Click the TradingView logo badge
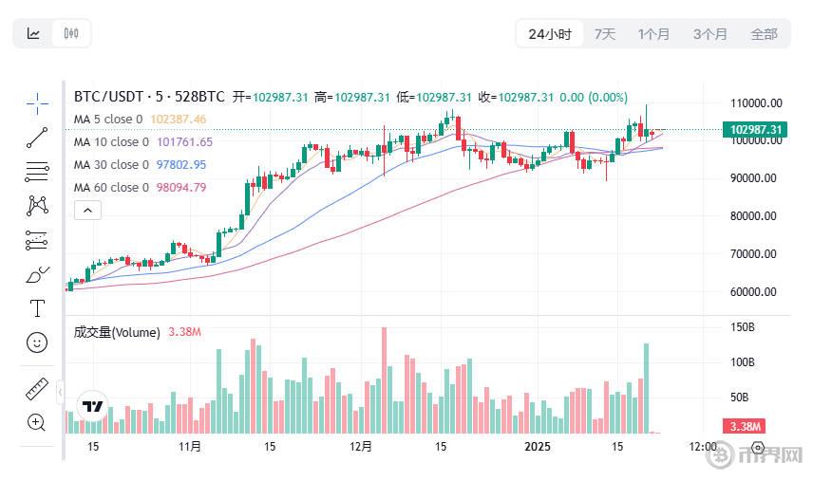The width and height of the screenshot is (813, 481). pyautogui.click(x=93, y=406)
